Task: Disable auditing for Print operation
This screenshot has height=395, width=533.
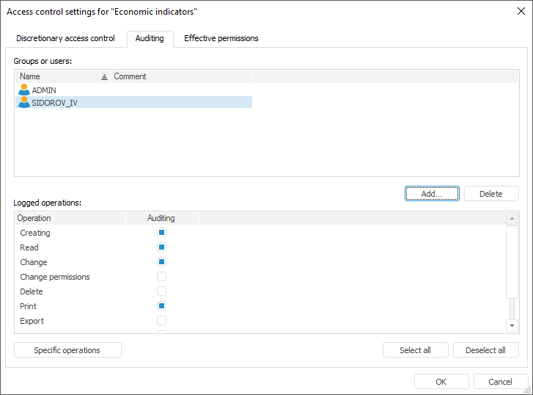Action: click(161, 306)
